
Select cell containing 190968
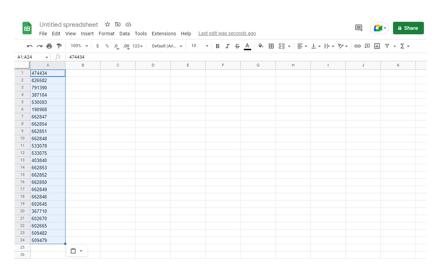(x=48, y=109)
